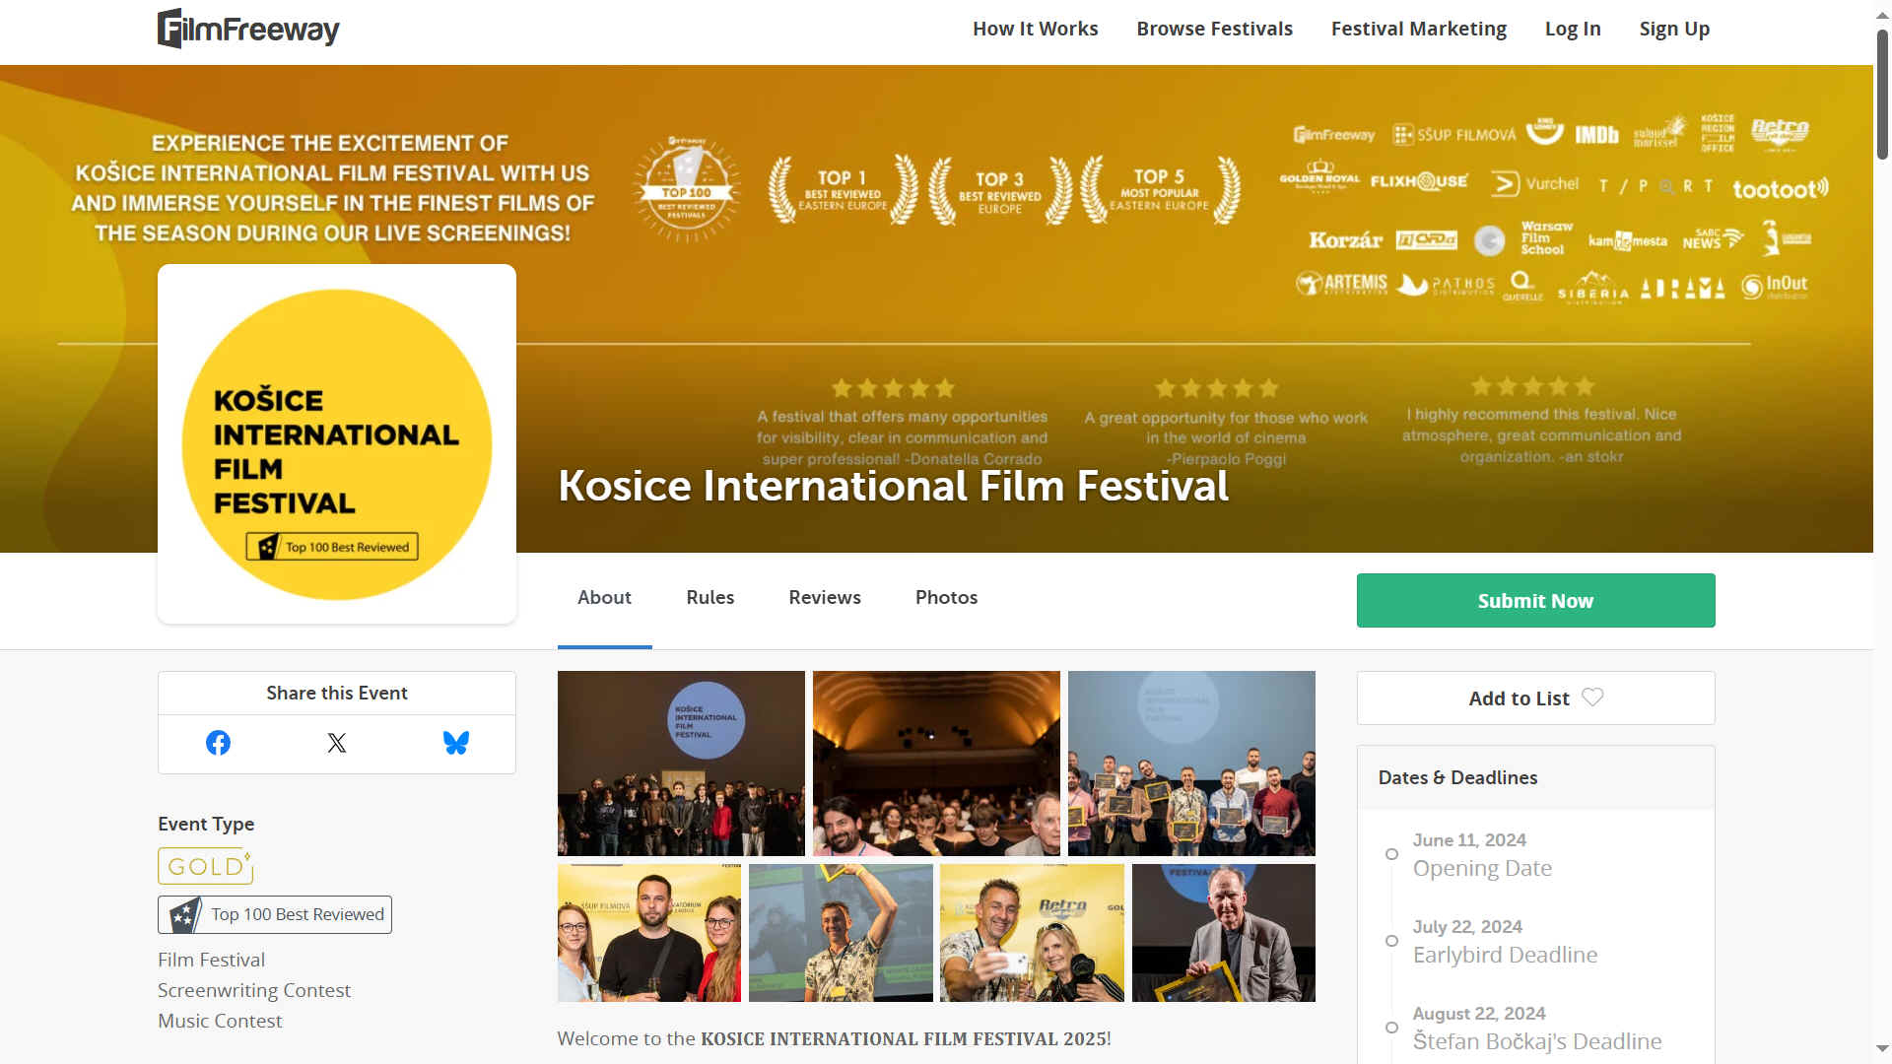Viewport: 1892px width, 1064px height.
Task: Open Browse Festivals in top navigation
Action: tap(1214, 29)
